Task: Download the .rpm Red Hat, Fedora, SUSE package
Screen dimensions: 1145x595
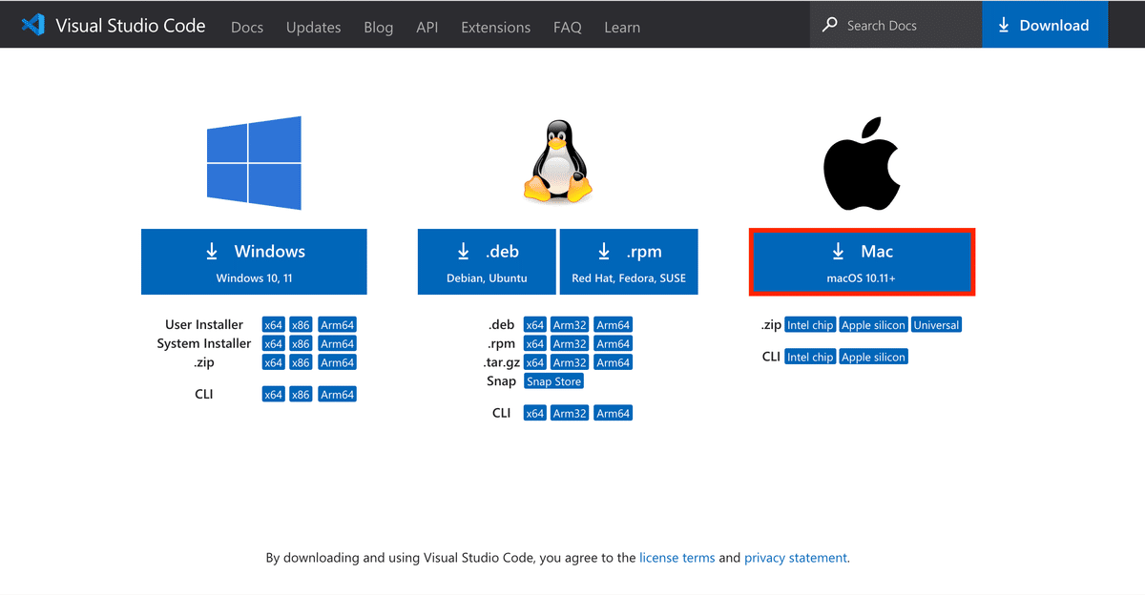Action: (629, 261)
